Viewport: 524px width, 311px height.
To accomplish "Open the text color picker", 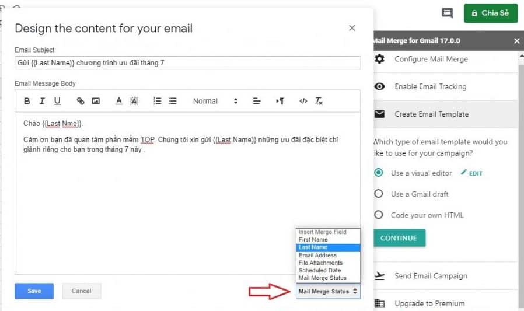I will click(x=118, y=101).
